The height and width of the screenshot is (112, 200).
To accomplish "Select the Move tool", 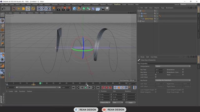I will click(x=19, y=9).
